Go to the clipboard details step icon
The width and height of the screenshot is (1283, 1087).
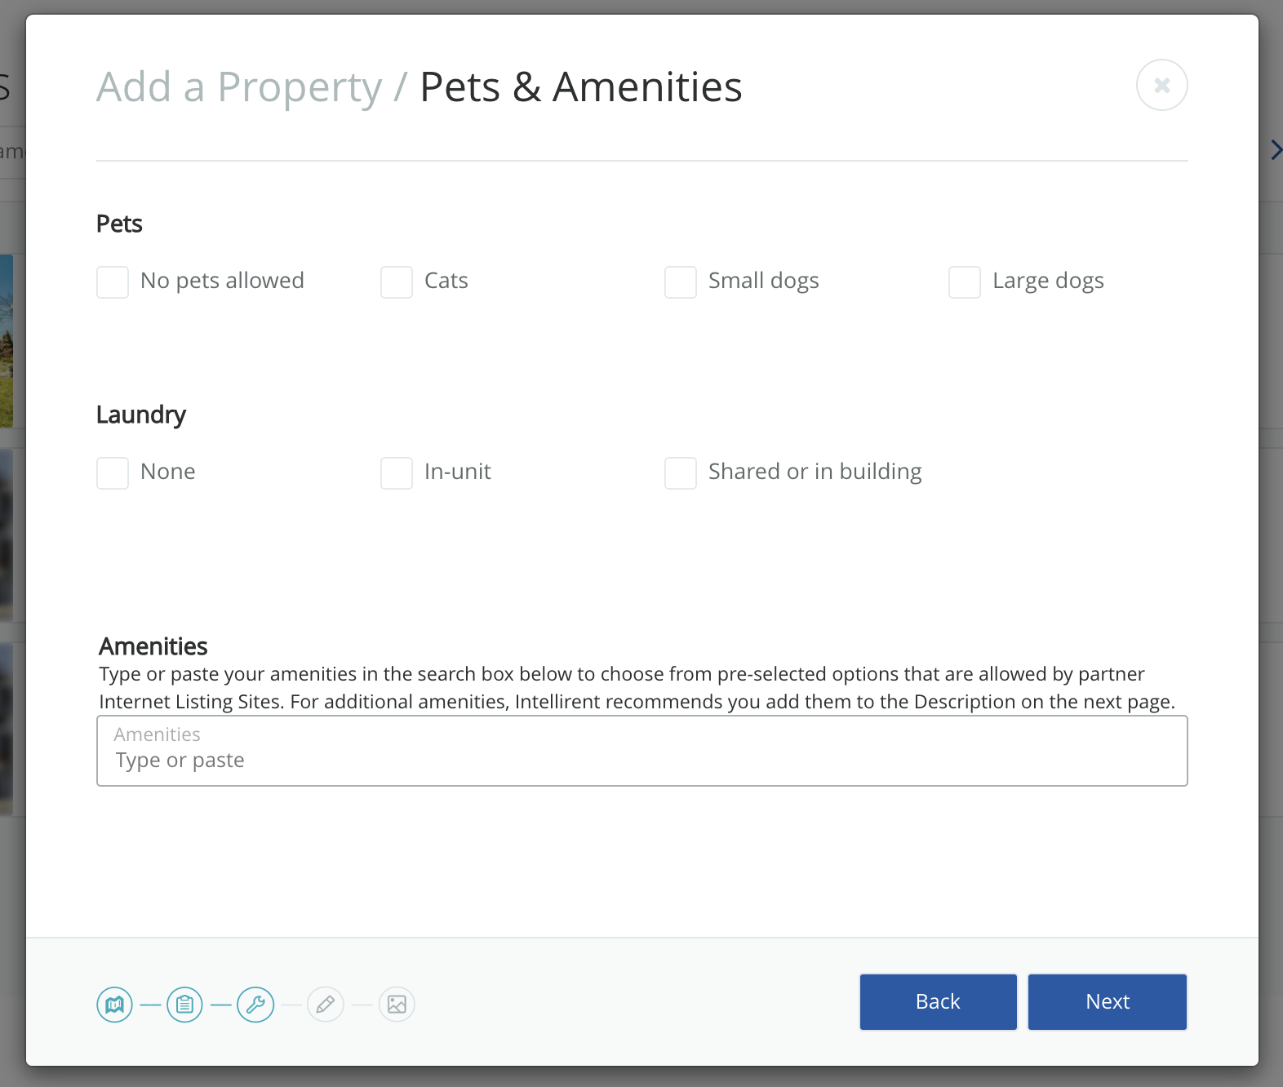pos(184,1004)
